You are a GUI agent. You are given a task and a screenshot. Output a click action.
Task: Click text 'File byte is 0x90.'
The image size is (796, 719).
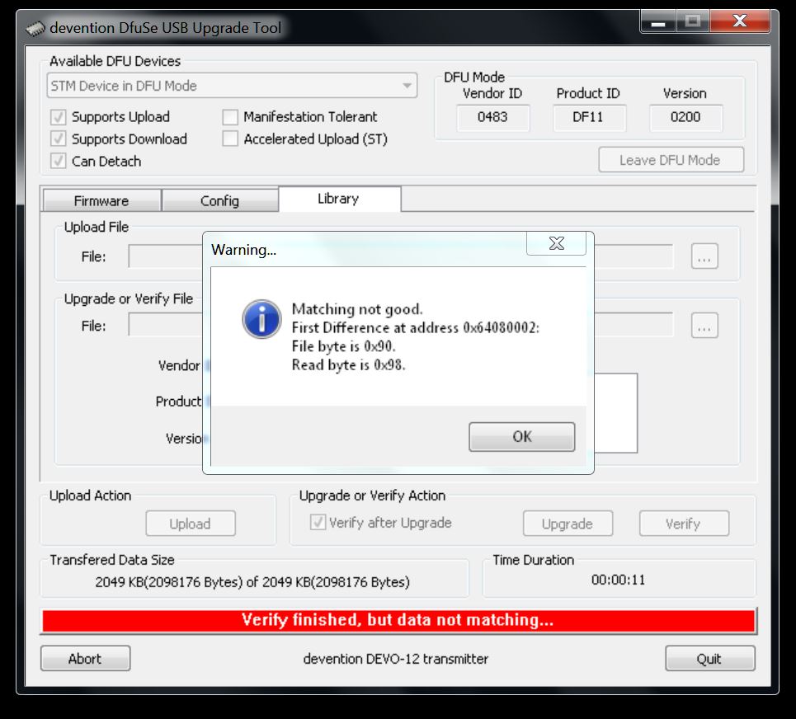[x=343, y=346]
